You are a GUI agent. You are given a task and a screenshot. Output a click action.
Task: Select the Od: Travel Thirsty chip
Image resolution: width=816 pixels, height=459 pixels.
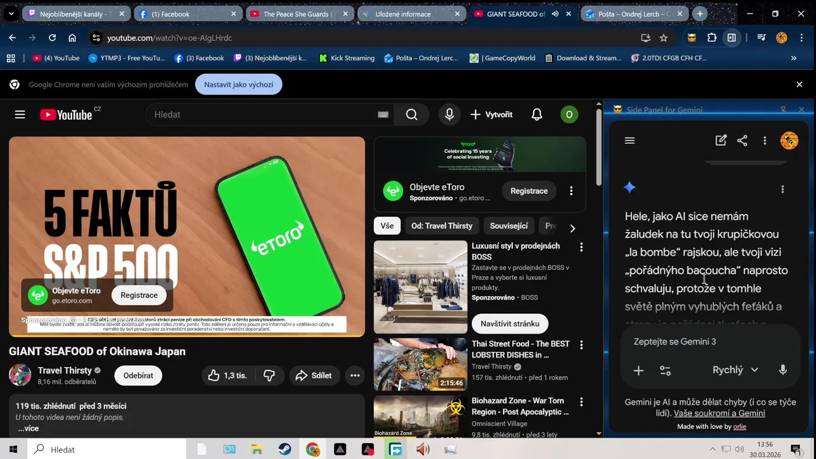click(x=442, y=226)
